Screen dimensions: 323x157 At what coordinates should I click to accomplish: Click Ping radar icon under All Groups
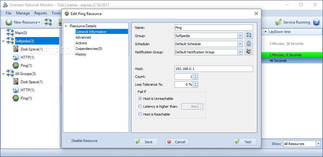coord(16,98)
